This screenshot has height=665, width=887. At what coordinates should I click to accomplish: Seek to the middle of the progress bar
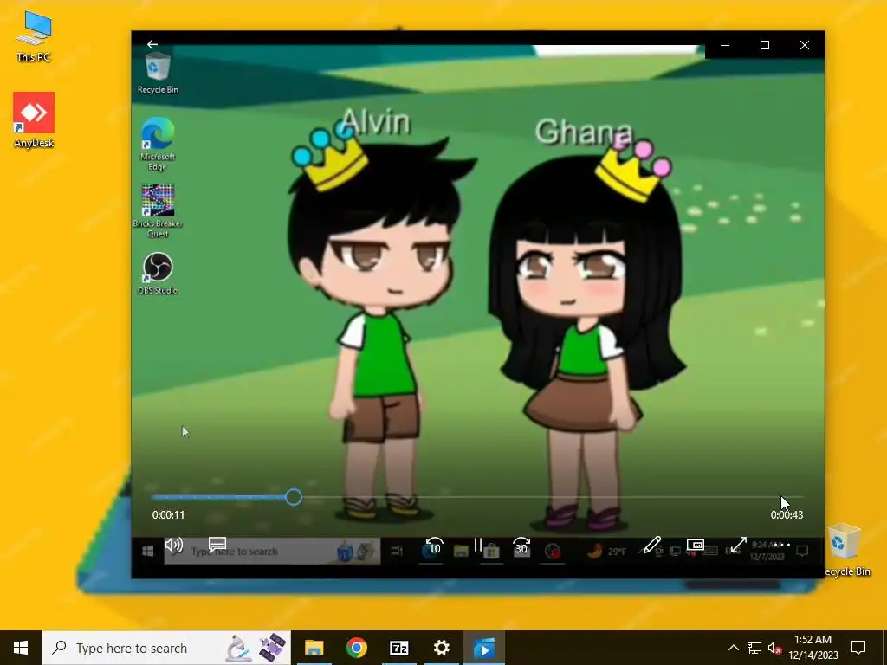477,497
